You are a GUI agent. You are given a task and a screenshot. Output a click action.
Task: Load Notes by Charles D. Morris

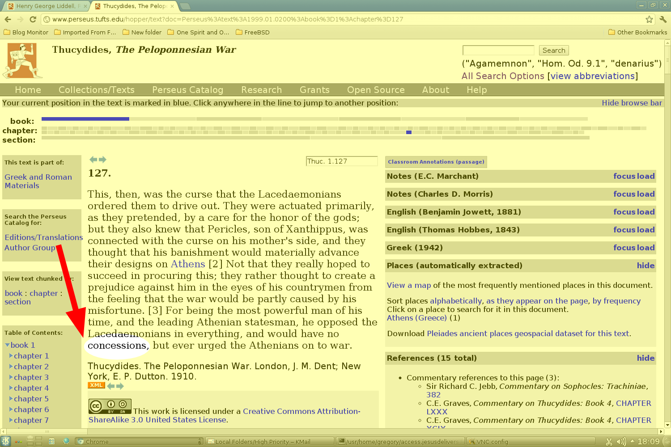[646, 194]
